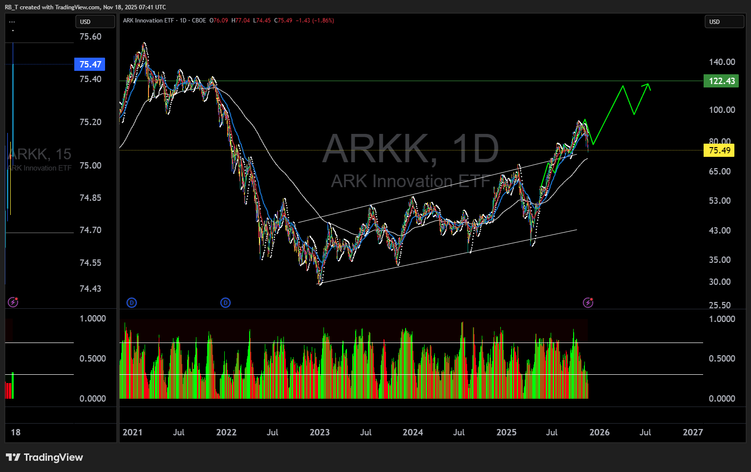The width and height of the screenshot is (751, 472).
Task: Click the RB_T created with TradingView.com caption
Action: 86,7
